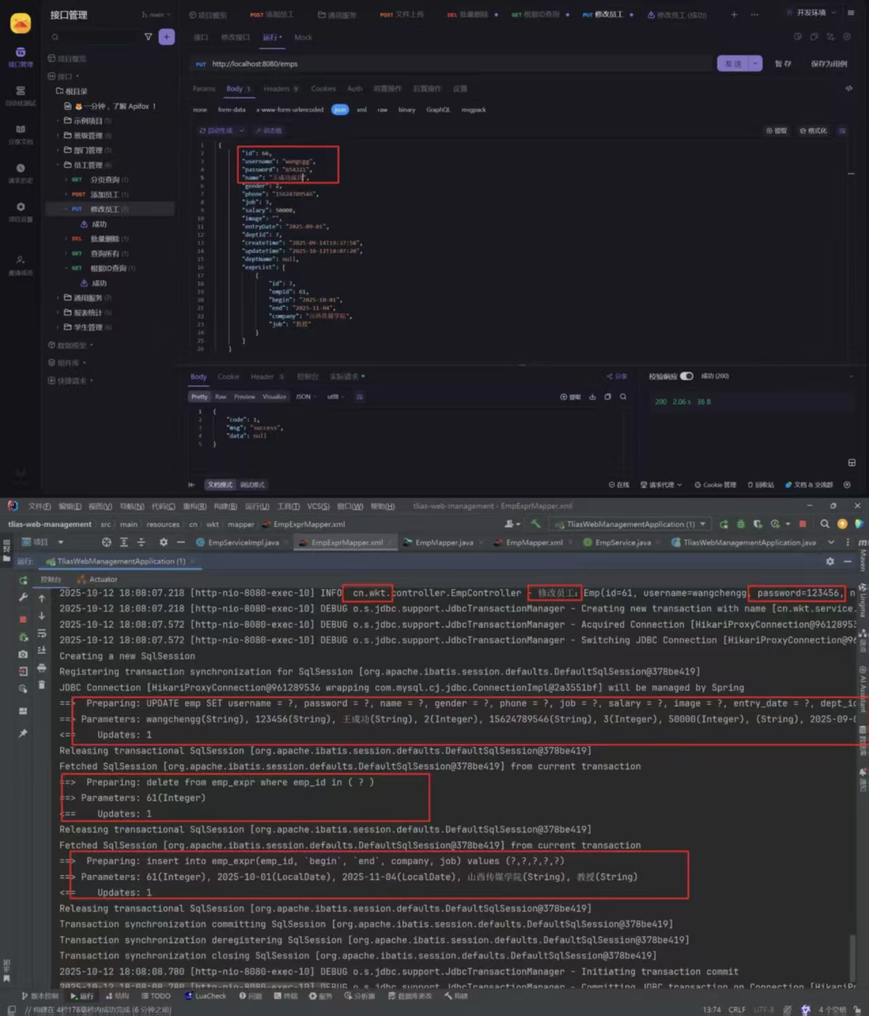Image resolution: width=869 pixels, height=1016 pixels.
Task: Select the json body type option
Action: tap(340, 109)
